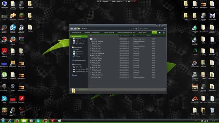Viewport: 219px width, 123px height.
Task: Open the Explorer help button
Action: point(164,32)
